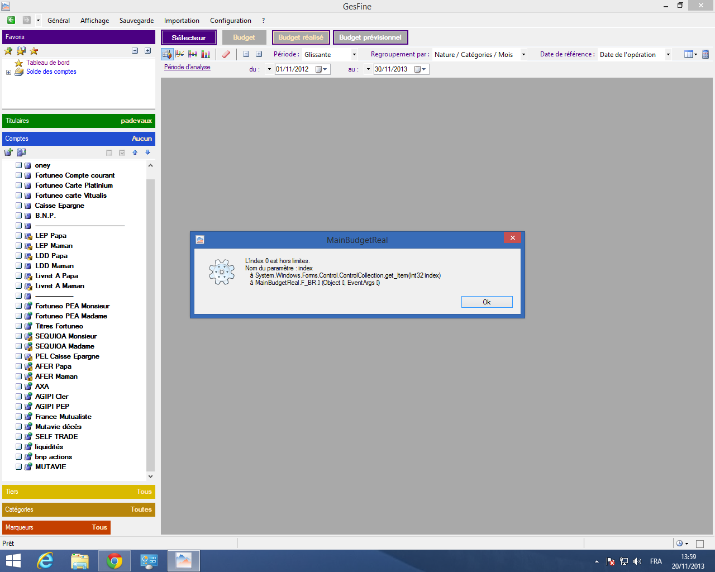This screenshot has height=572, width=715.
Task: Select the bar chart icon in toolbar
Action: tap(206, 54)
